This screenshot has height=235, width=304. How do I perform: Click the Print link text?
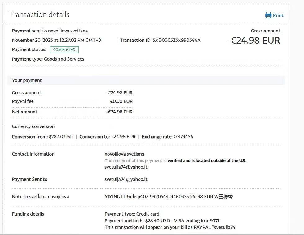[x=278, y=15]
